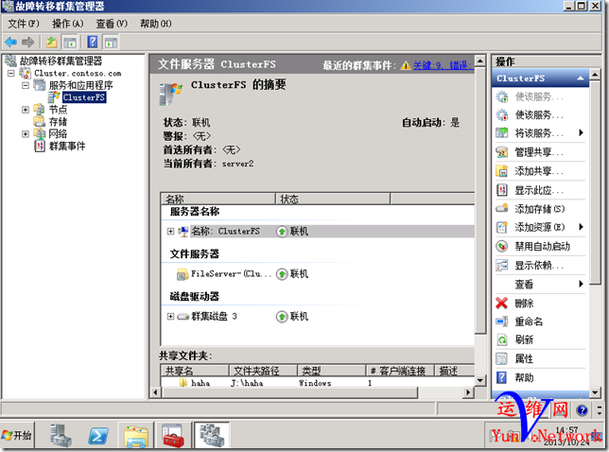The height and width of the screenshot is (452, 609).
Task: Select the FileServer-(Clu... resource row
Action: (318, 274)
